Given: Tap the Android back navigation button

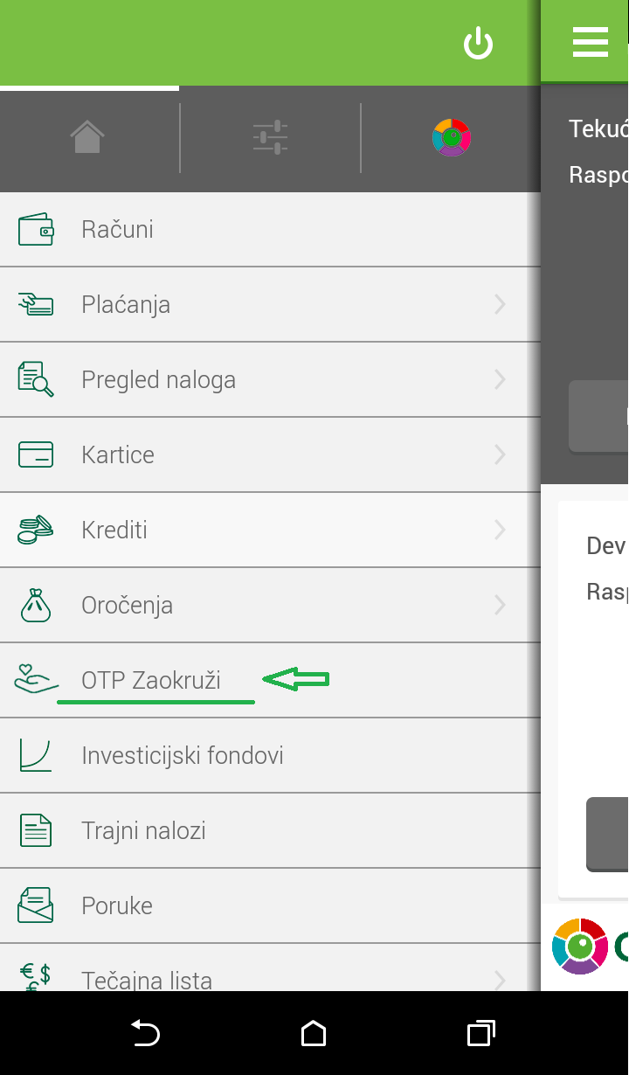Looking at the screenshot, I should [146, 1033].
